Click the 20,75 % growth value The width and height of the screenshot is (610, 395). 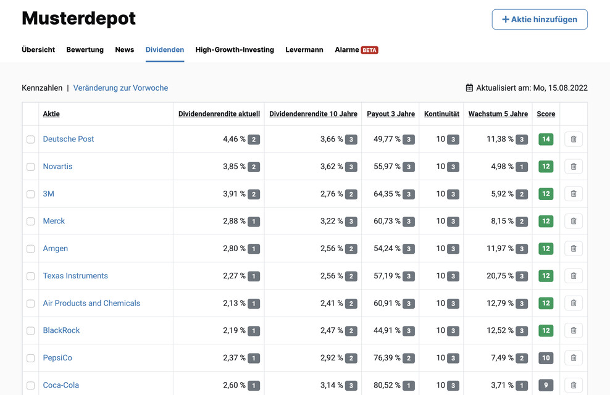click(500, 276)
